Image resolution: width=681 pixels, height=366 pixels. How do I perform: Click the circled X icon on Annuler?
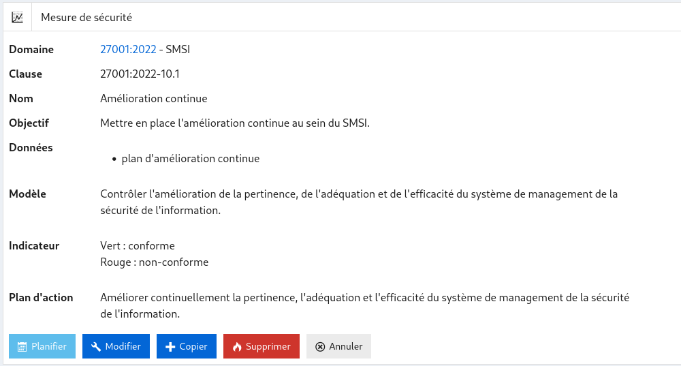pos(320,347)
